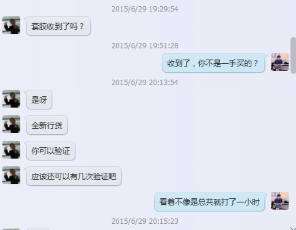Click the 2015/6/29 20:15:23 timestamp
The image size is (296, 230).
(x=145, y=221)
